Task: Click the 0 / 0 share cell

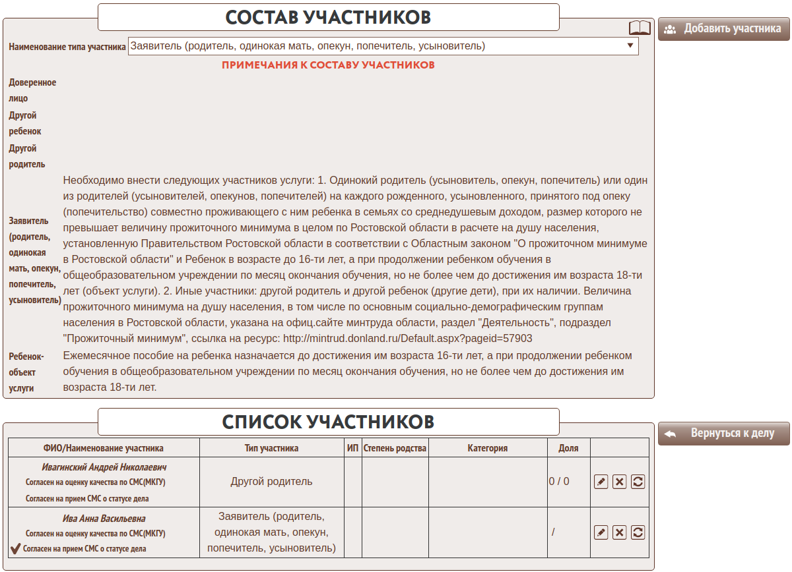Action: pyautogui.click(x=559, y=482)
